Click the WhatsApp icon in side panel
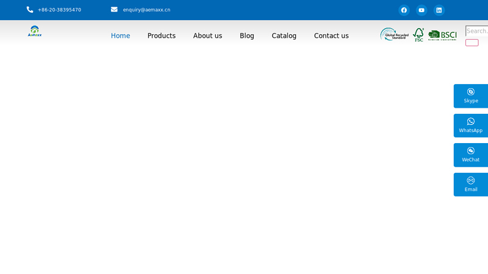 point(470,121)
